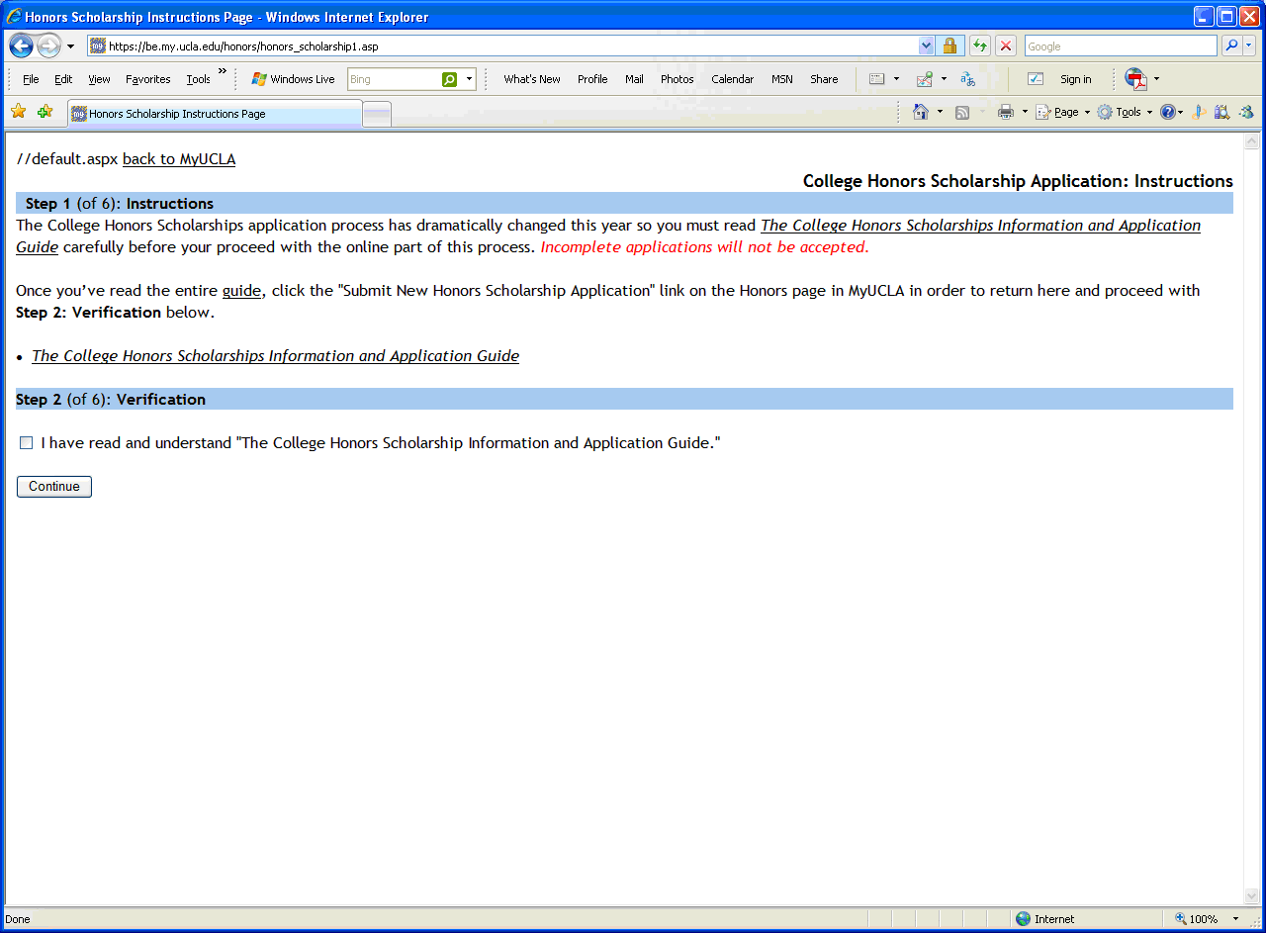Click the green Bing search button
The image size is (1266, 933).
(450, 79)
